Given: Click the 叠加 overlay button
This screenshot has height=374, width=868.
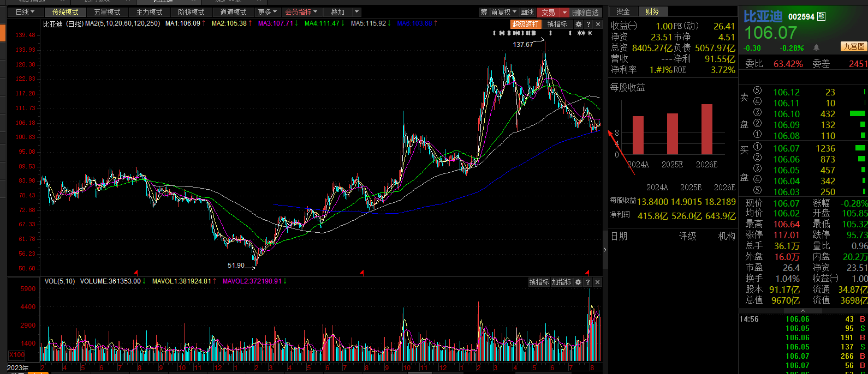Looking at the screenshot, I should pos(338,12).
